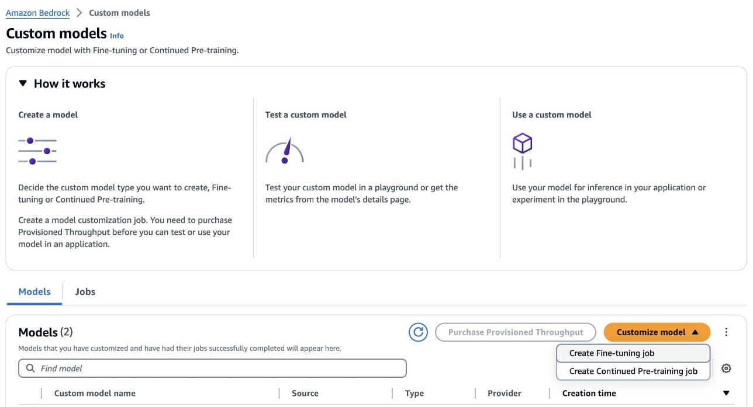Sort by Creation time descending arrow

(x=726, y=393)
